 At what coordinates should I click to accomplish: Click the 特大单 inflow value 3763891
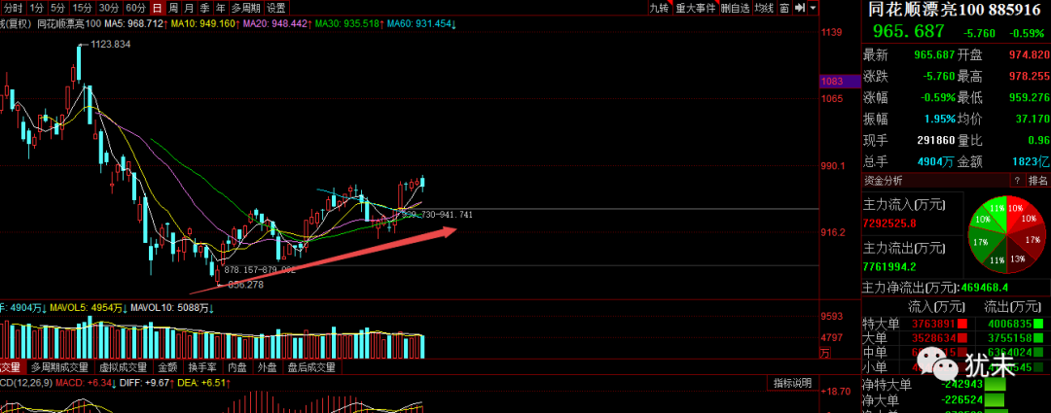tap(932, 324)
